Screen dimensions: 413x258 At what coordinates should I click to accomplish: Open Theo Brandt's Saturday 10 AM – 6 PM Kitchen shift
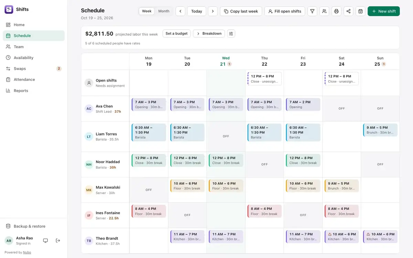341,237
